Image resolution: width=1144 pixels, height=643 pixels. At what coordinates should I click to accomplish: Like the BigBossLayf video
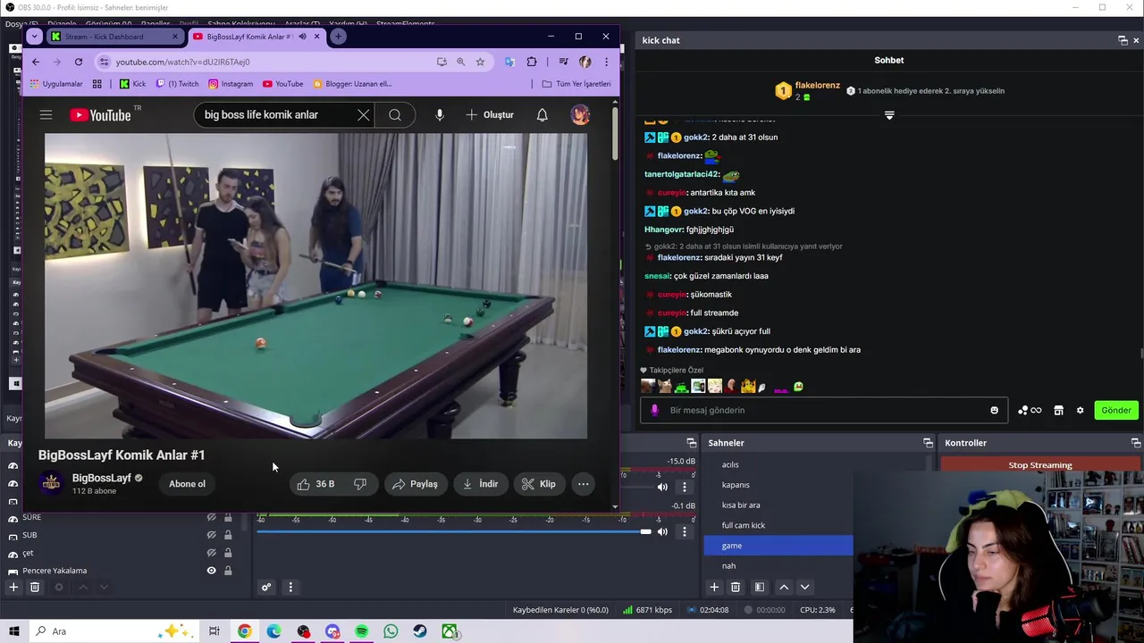[315, 484]
